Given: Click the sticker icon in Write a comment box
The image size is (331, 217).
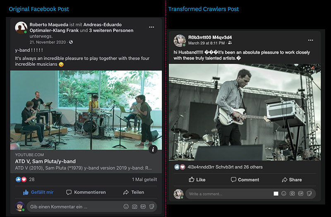Looking at the screenshot, I should pyautogui.click(x=309, y=193).
